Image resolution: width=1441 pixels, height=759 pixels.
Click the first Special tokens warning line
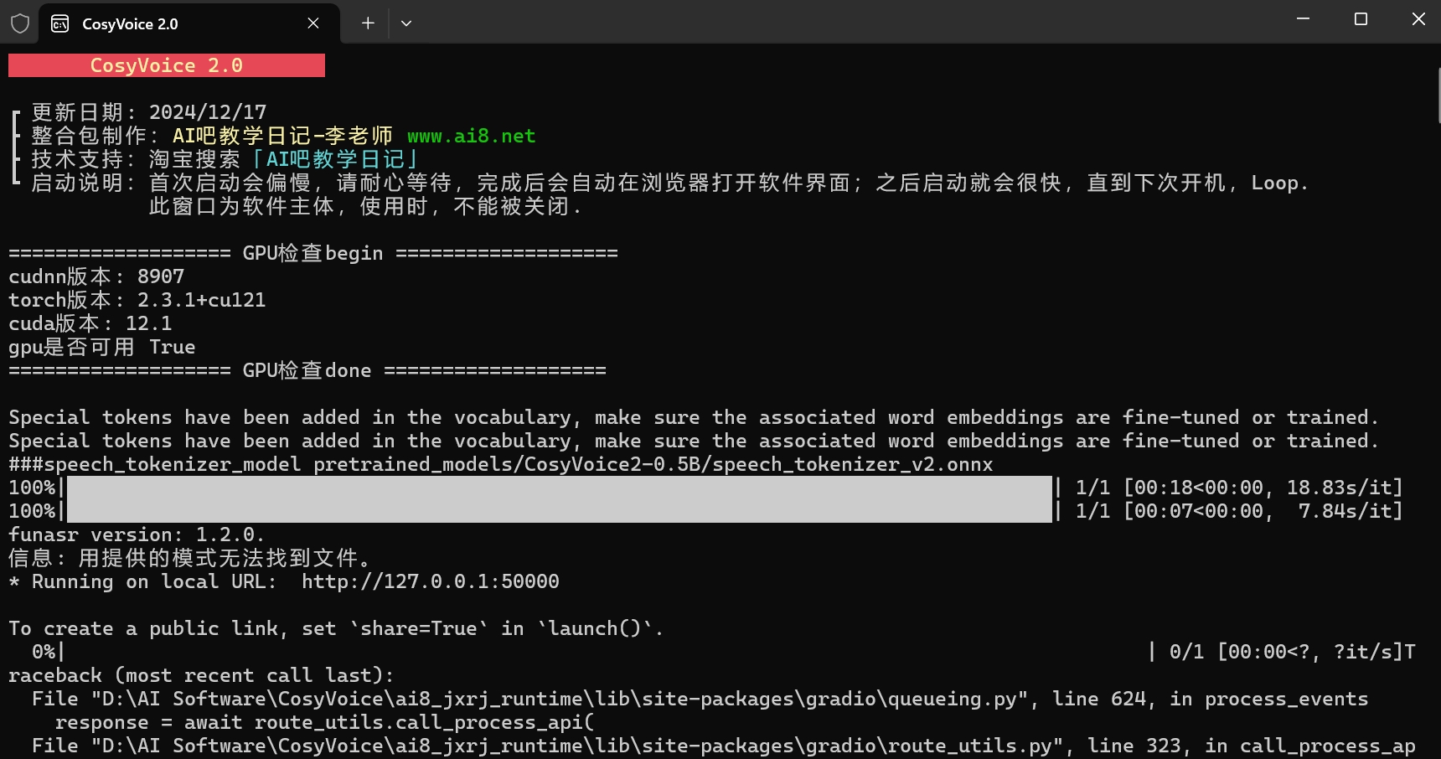click(x=694, y=417)
